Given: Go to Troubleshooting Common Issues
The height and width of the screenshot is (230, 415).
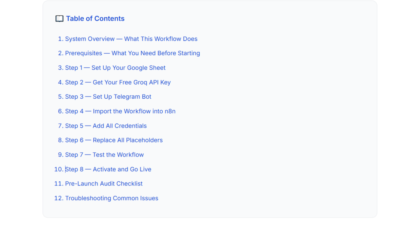Looking at the screenshot, I should pyautogui.click(x=111, y=198).
